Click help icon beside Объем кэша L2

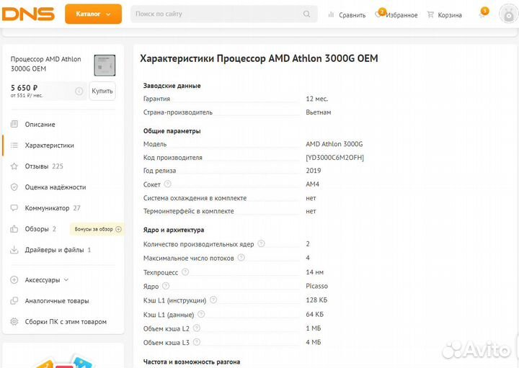[x=197, y=328]
